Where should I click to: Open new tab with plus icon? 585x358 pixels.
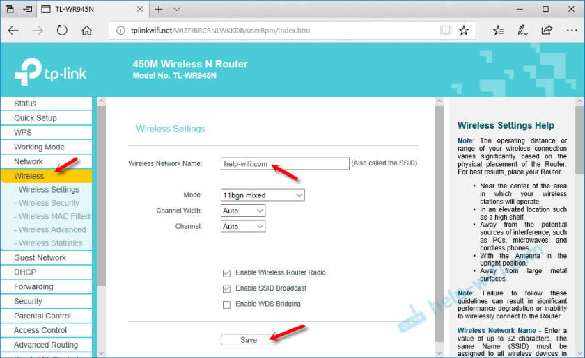click(x=158, y=9)
